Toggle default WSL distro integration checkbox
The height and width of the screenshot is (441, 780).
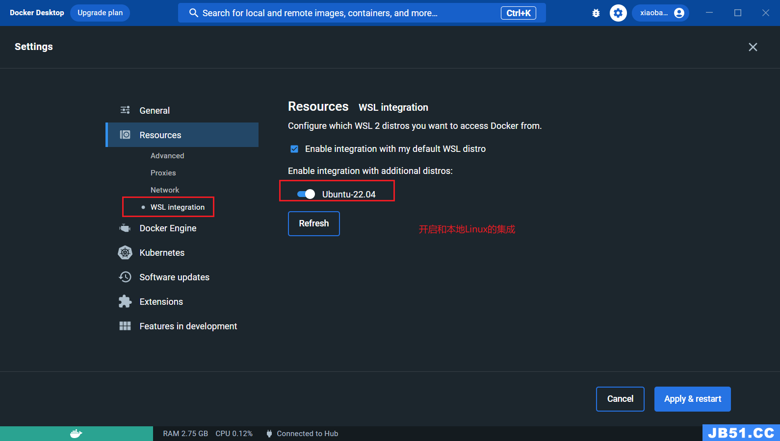[294, 149]
